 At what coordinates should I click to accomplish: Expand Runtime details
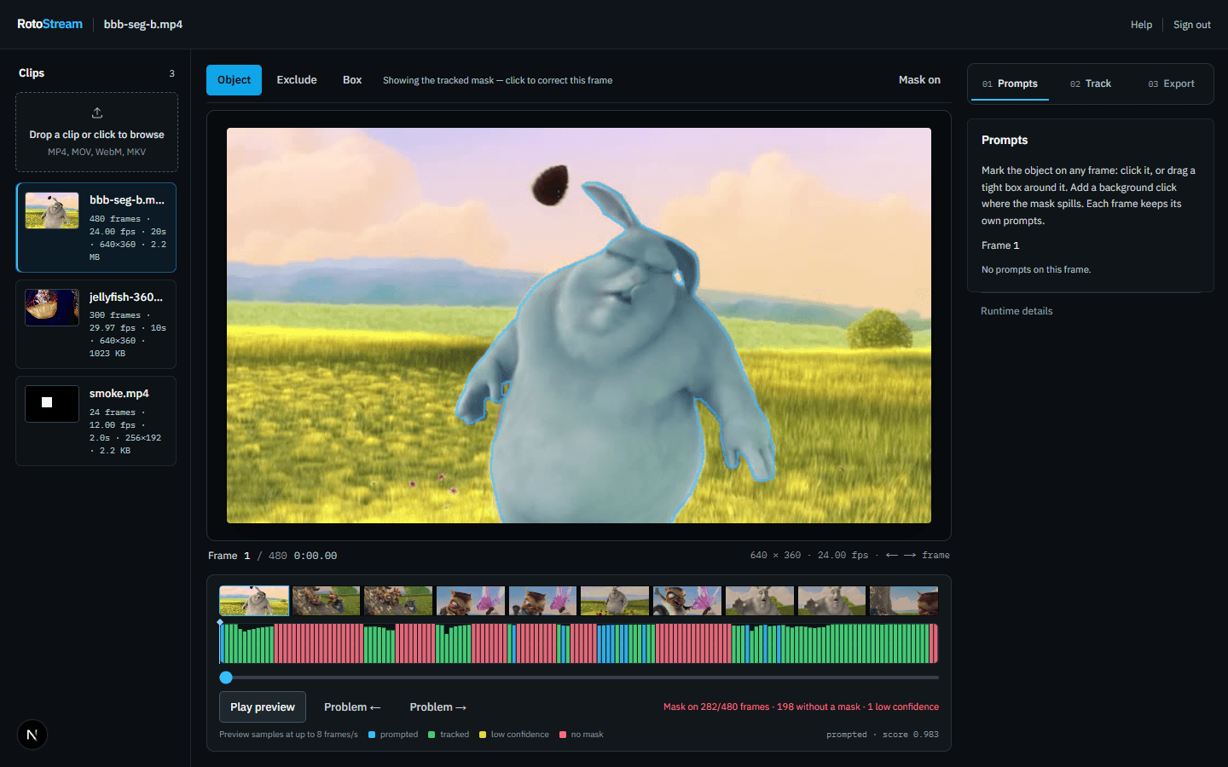[1017, 311]
